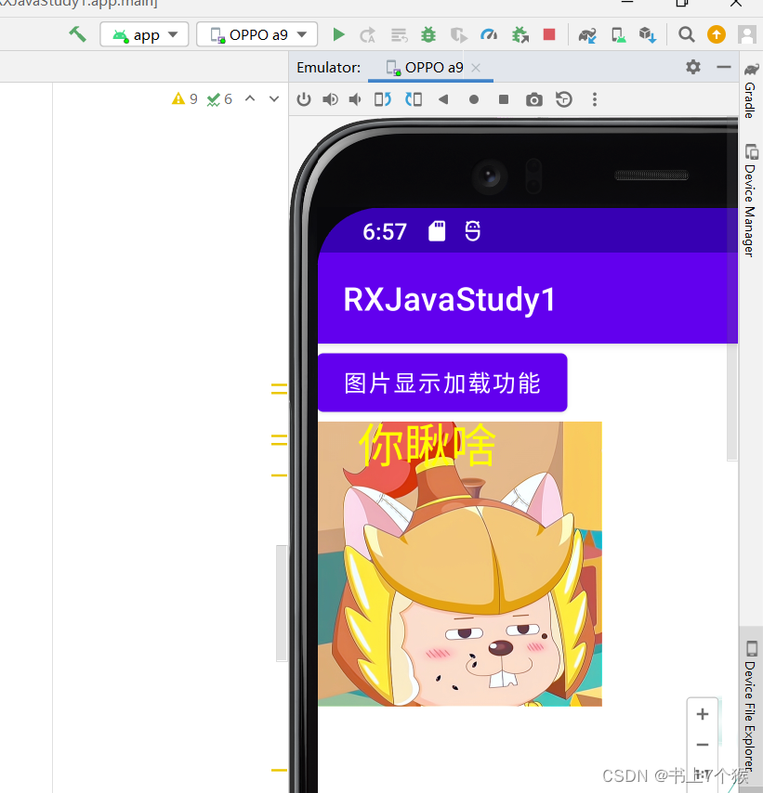The image size is (763, 793).
Task: Raise volume with volume up icon
Action: (x=331, y=99)
